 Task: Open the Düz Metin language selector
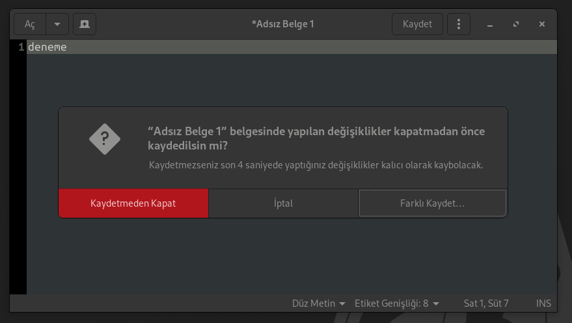tap(318, 304)
